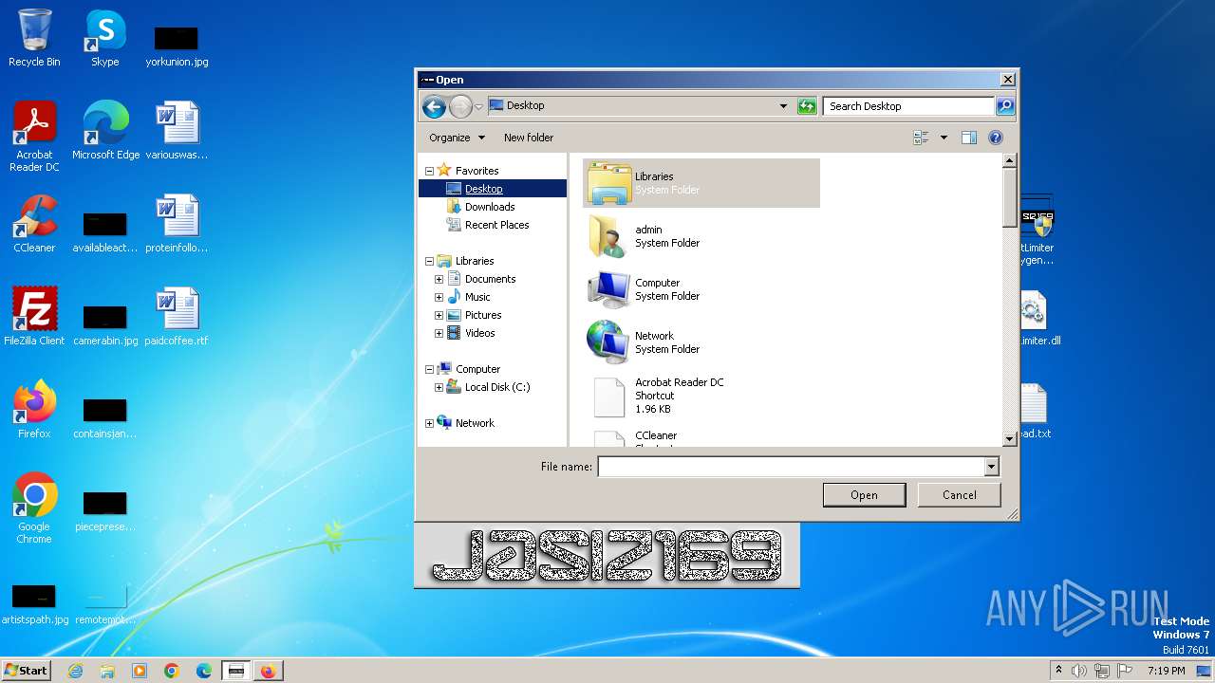
Task: Select camerabin.jpg on the desktop
Action: [105, 325]
